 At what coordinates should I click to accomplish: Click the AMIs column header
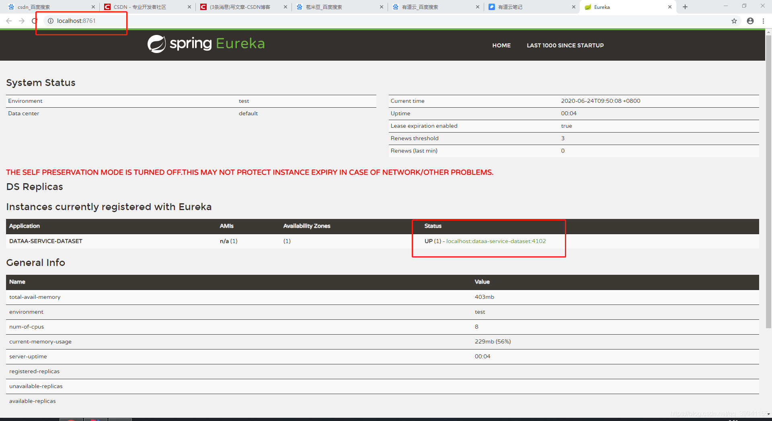227,226
